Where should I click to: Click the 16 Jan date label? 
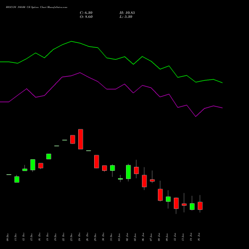click(199, 237)
